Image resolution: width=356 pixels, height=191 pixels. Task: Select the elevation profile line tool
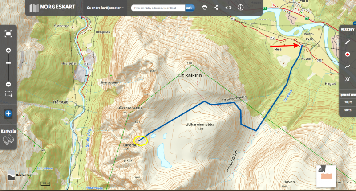click(x=348, y=66)
